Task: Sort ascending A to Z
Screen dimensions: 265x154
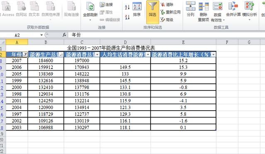Action: (127, 7)
